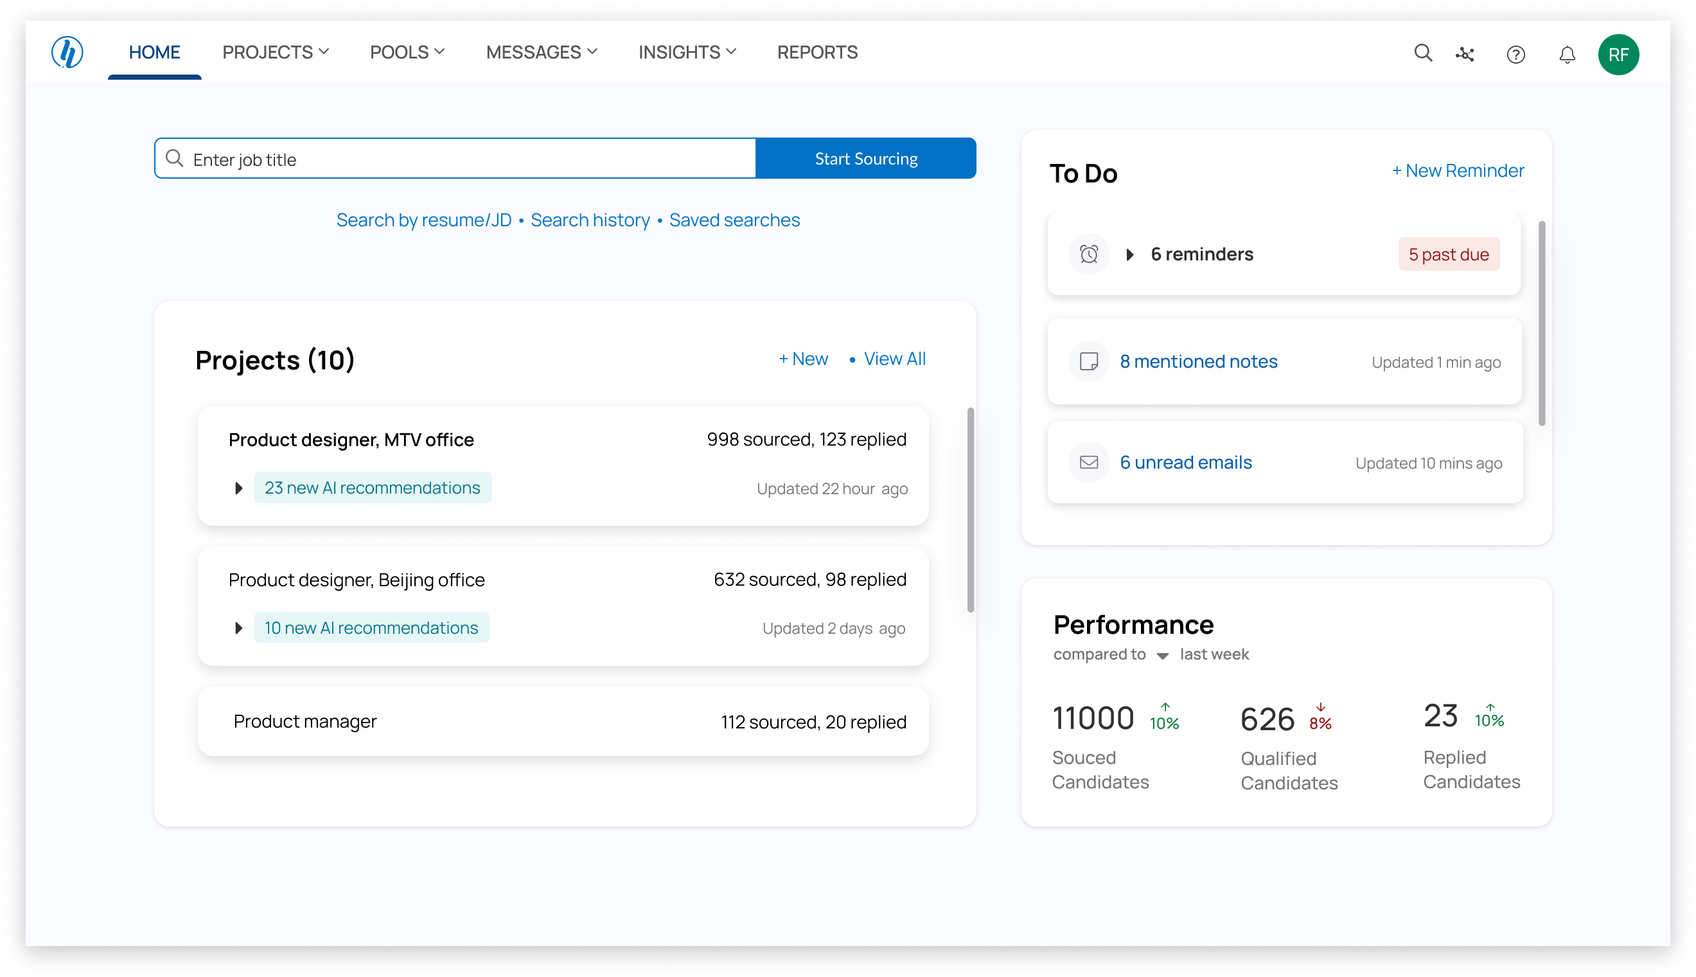Open the notifications bell icon
Screen dimensions: 1696x977
click(1567, 55)
